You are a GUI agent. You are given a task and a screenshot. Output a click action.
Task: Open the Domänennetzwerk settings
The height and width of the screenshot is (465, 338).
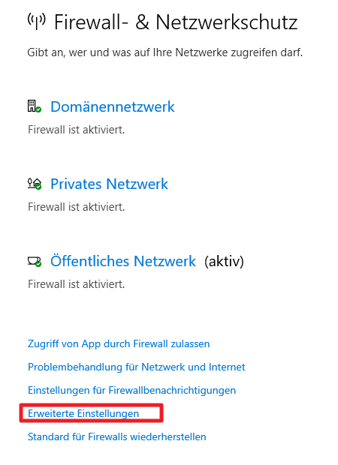[x=113, y=106]
